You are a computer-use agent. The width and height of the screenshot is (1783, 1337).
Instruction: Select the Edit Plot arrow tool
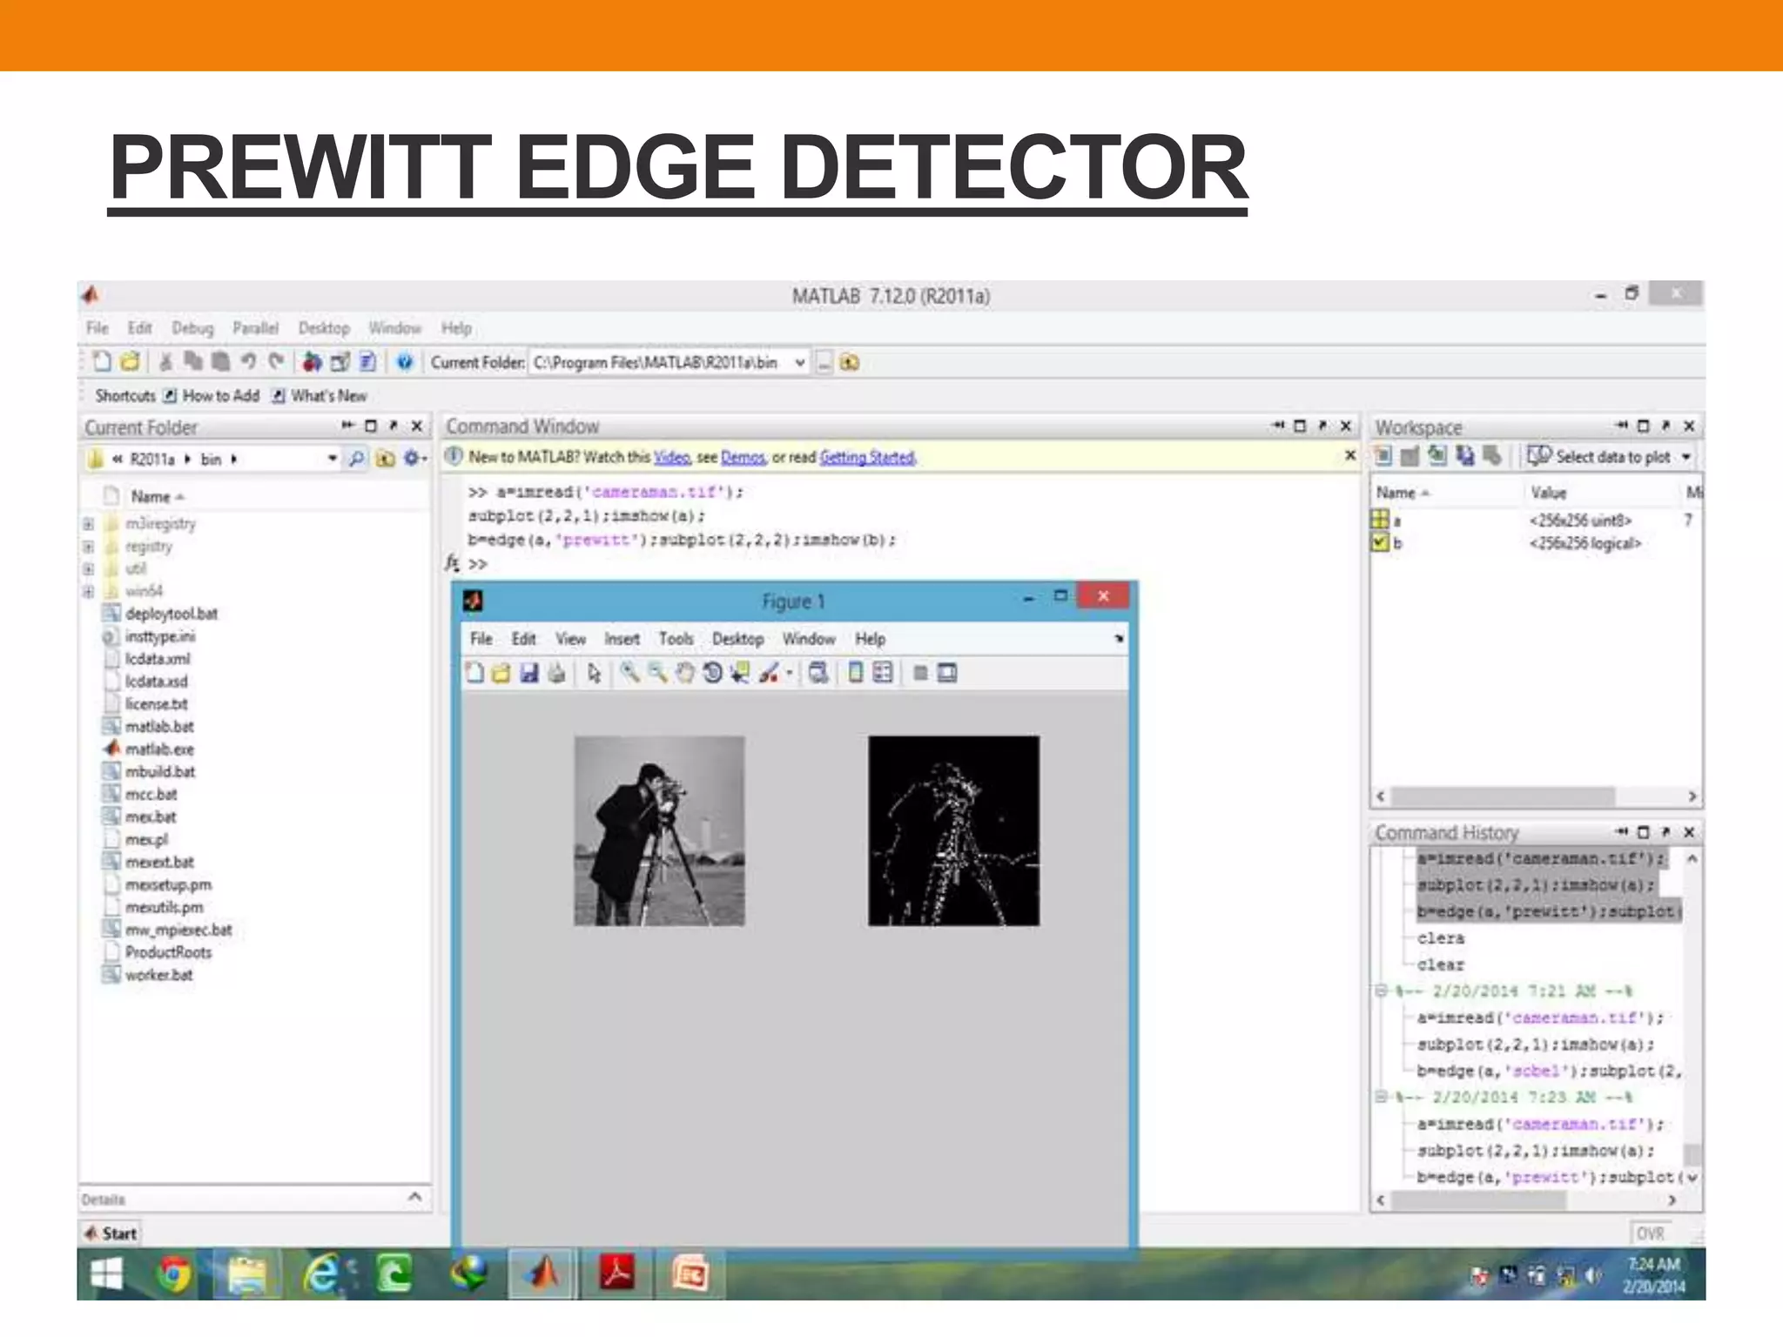[x=594, y=673]
